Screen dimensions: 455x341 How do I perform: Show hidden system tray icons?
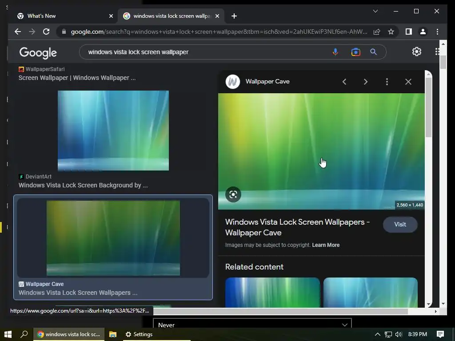tap(377, 334)
